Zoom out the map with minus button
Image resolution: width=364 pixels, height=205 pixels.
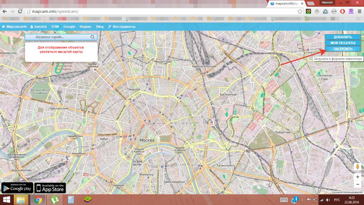(x=358, y=184)
